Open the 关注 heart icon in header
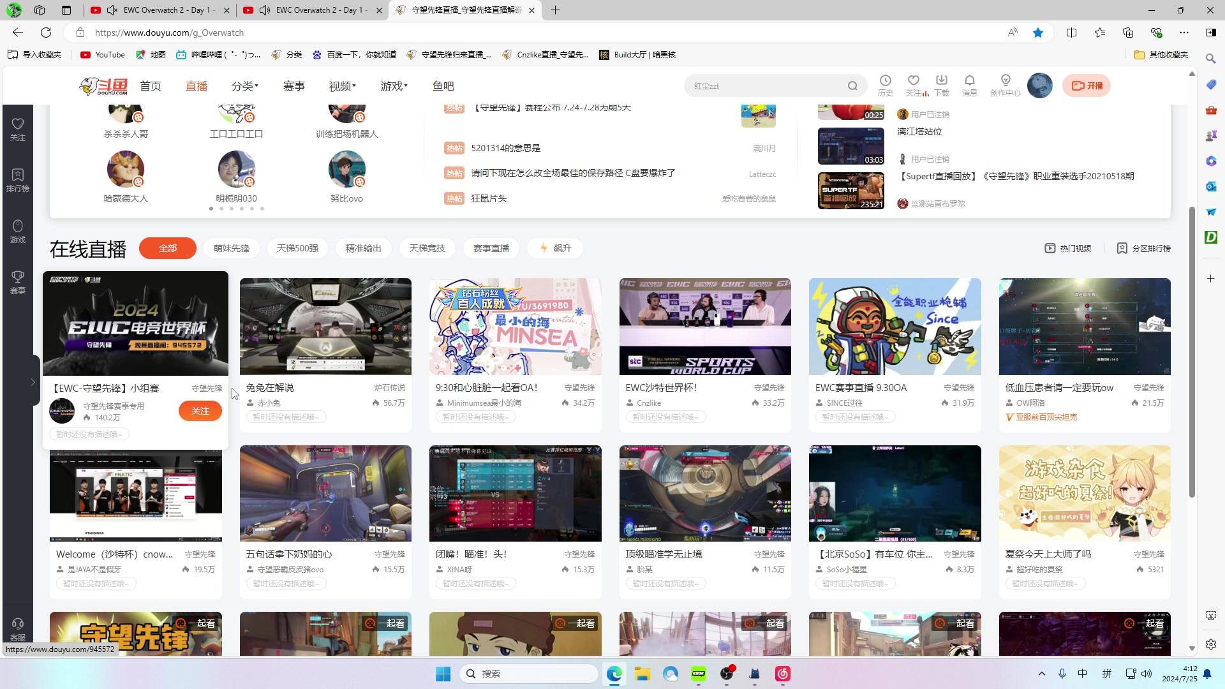This screenshot has height=689, width=1225. [914, 85]
